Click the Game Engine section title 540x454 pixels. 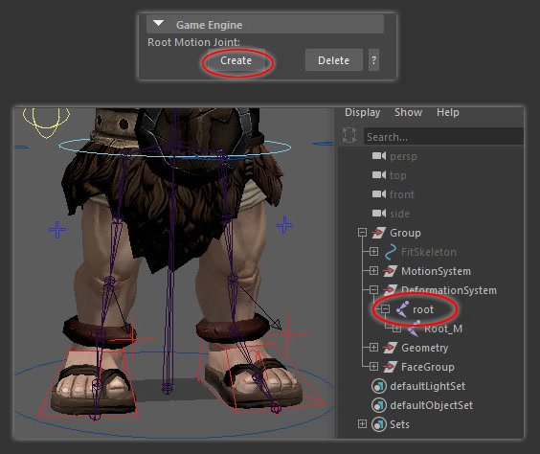[x=209, y=25]
